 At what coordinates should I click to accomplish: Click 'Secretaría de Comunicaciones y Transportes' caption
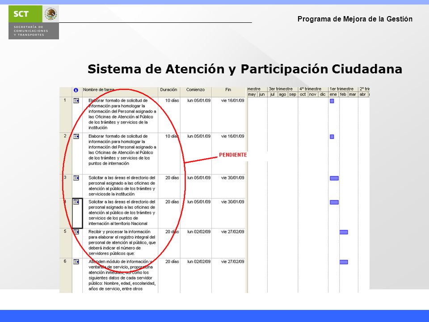(31, 31)
